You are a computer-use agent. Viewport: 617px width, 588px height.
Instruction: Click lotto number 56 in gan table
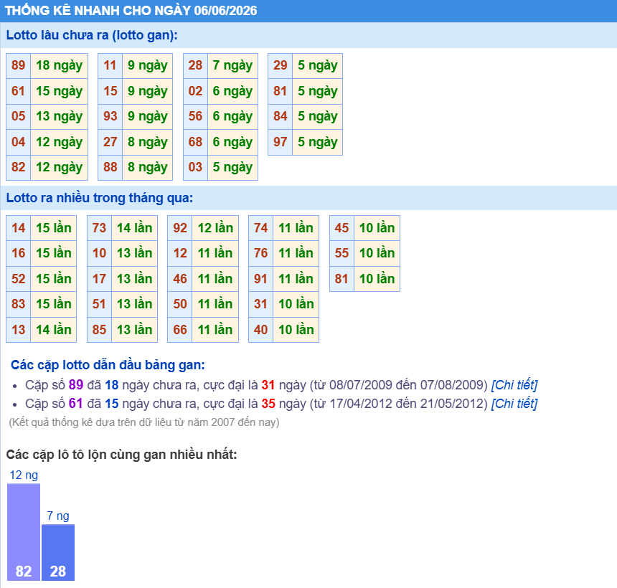[x=195, y=116]
